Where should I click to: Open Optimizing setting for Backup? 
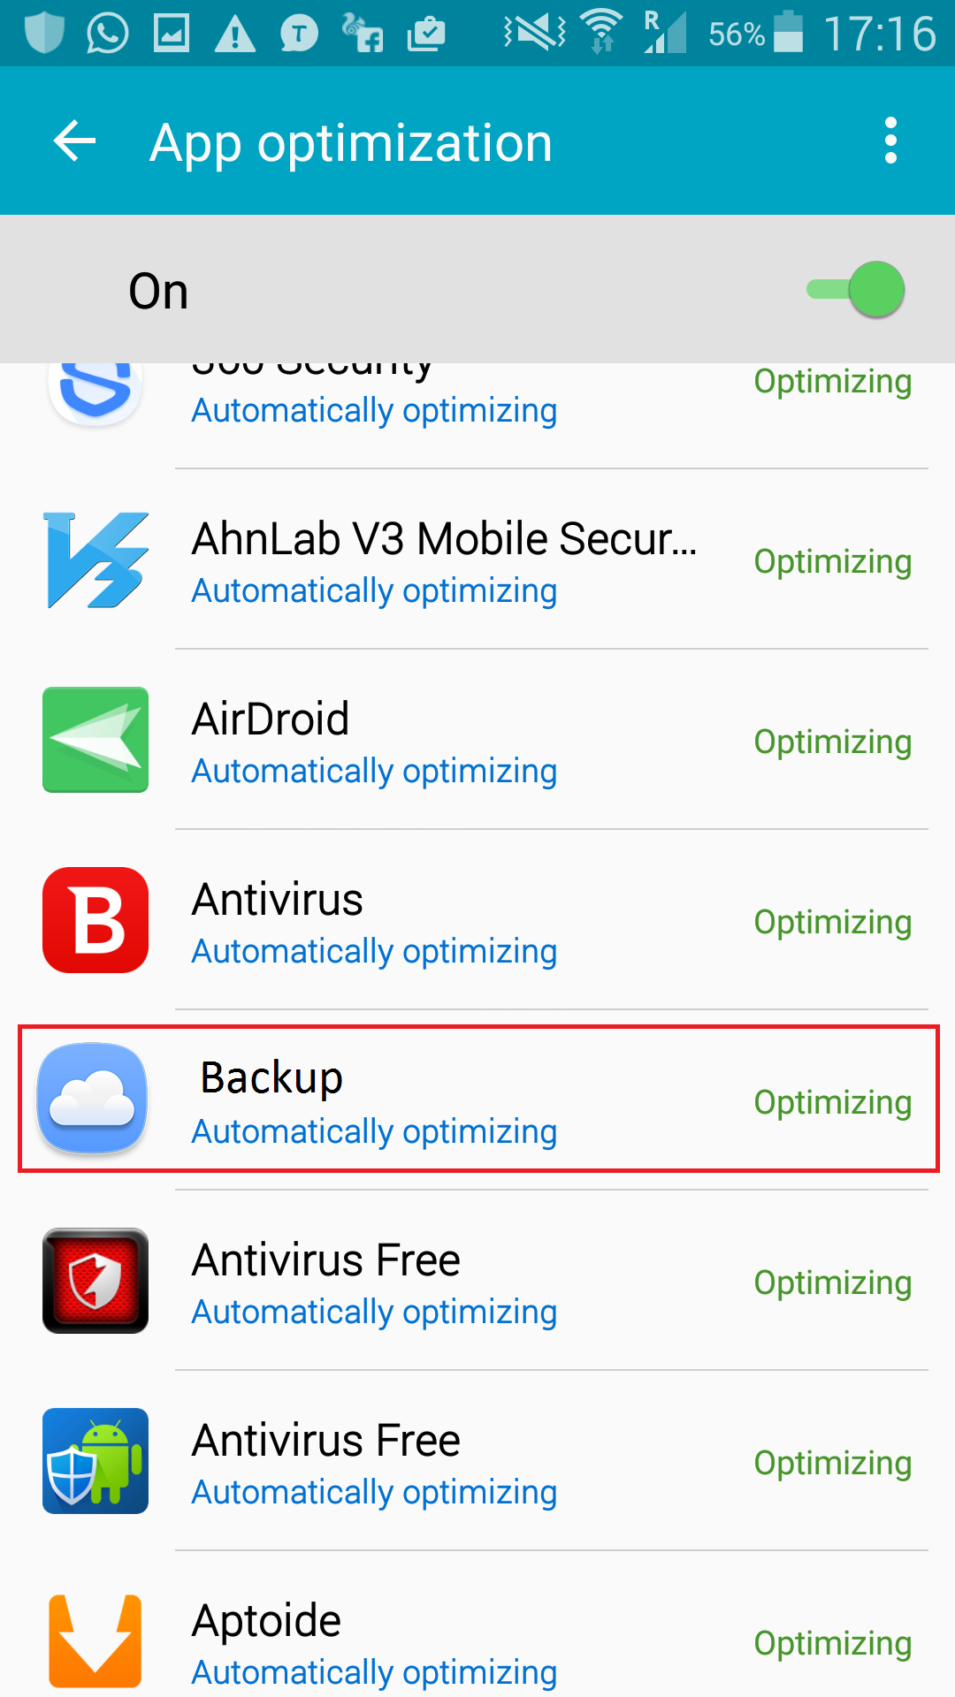[832, 1103]
